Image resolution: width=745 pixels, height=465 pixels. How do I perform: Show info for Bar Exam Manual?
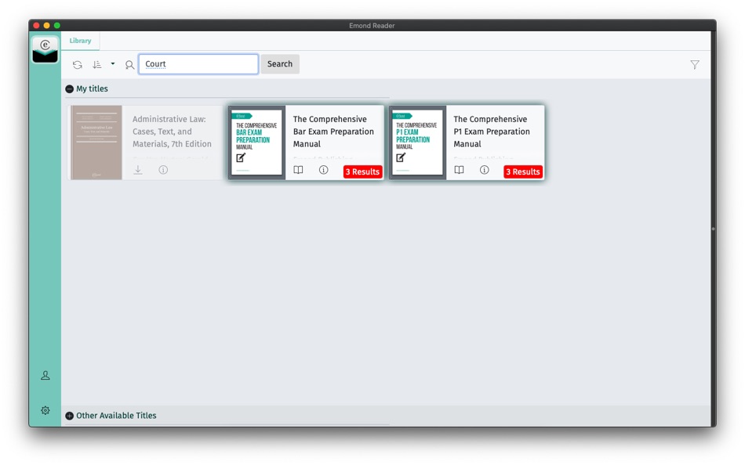pyautogui.click(x=324, y=169)
